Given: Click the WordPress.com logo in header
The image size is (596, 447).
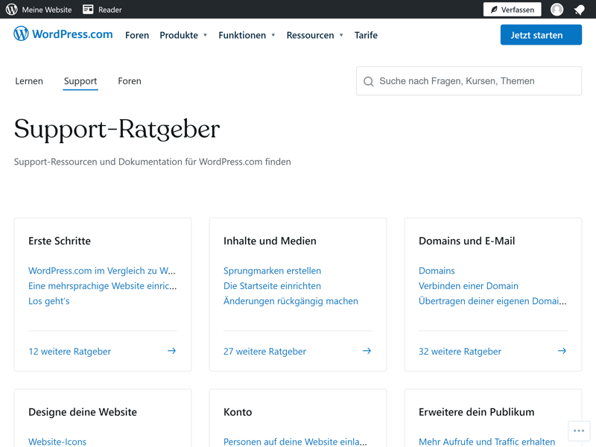Looking at the screenshot, I should pyautogui.click(x=63, y=34).
